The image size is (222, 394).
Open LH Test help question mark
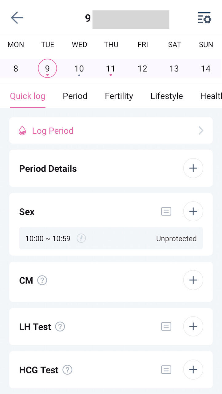60,327
